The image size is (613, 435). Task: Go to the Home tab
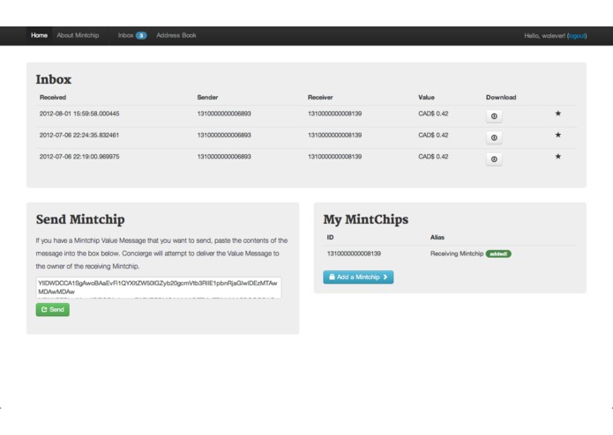tap(39, 35)
